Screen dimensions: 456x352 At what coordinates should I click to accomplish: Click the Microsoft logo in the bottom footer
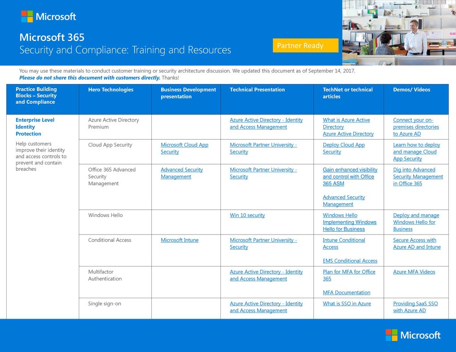pyautogui.click(x=413, y=335)
